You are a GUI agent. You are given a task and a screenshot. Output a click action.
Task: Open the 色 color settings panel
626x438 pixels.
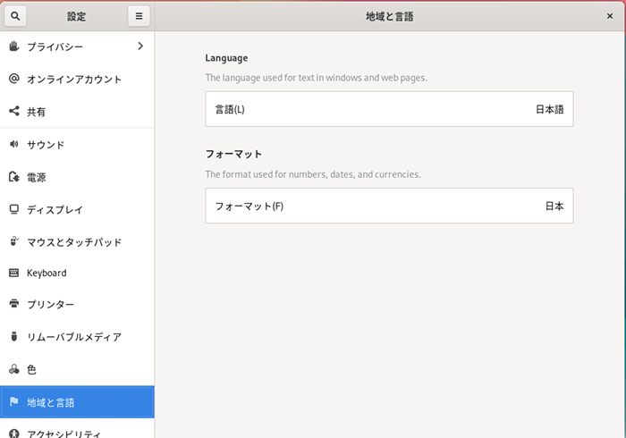pos(32,369)
